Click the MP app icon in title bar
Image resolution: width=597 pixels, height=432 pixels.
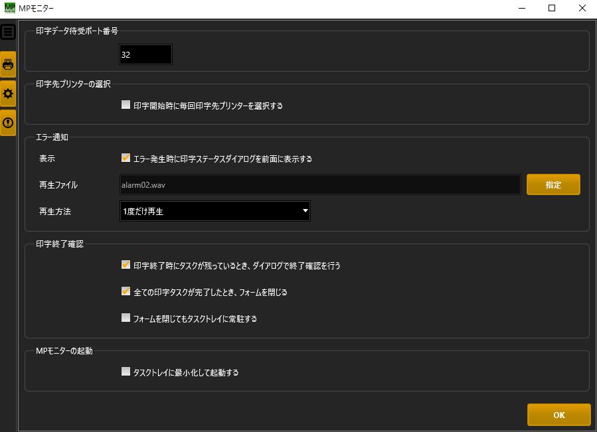tap(9, 8)
